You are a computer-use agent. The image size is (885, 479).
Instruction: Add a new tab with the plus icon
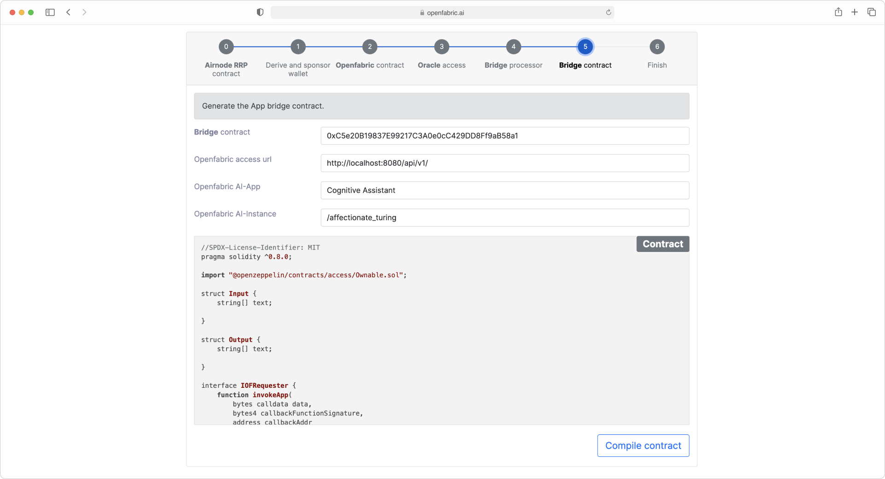coord(855,12)
